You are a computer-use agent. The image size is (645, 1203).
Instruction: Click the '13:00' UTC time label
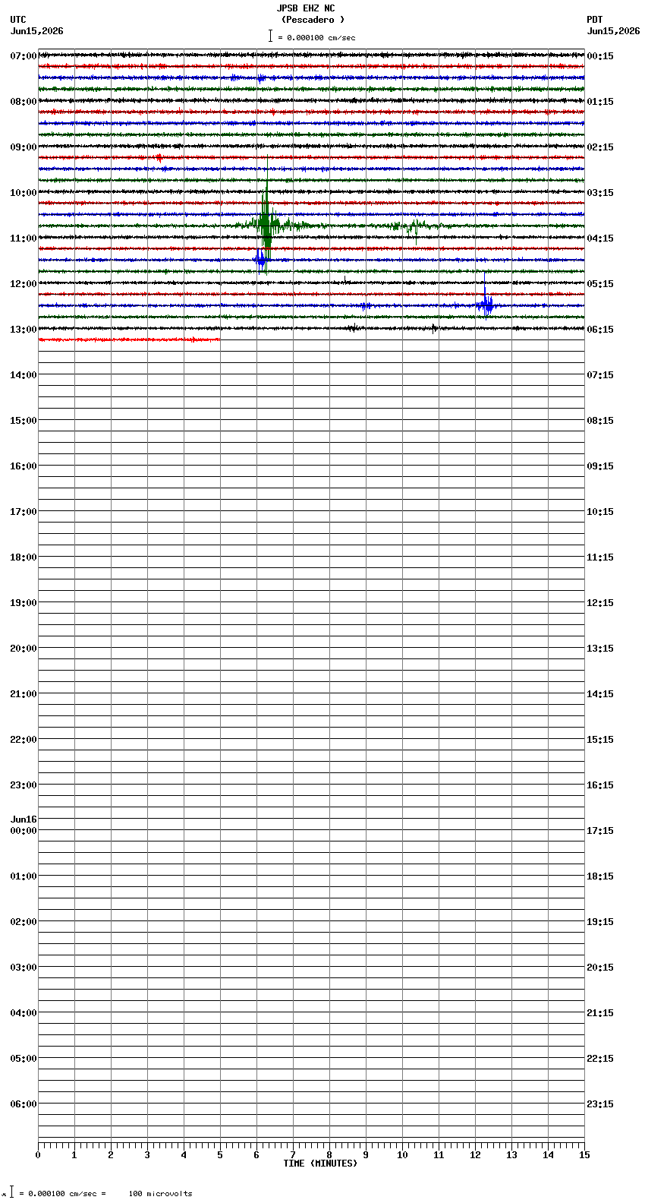[24, 330]
